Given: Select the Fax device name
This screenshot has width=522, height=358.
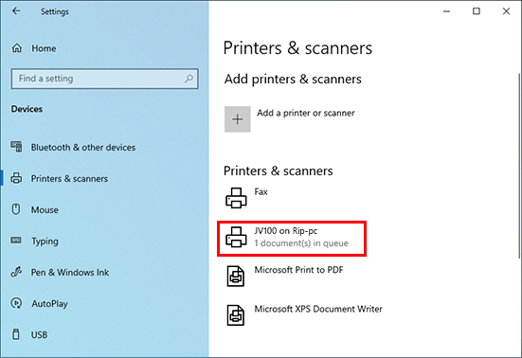Looking at the screenshot, I should point(261,192).
